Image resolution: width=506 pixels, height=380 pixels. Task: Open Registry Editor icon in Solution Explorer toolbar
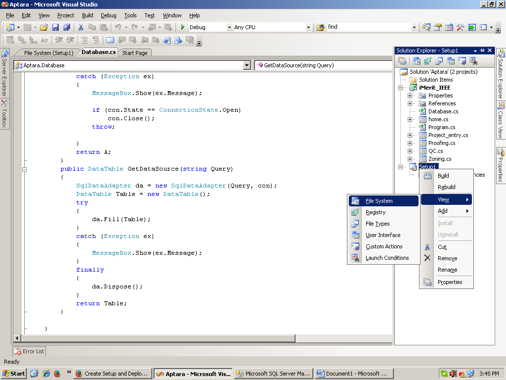(427, 61)
